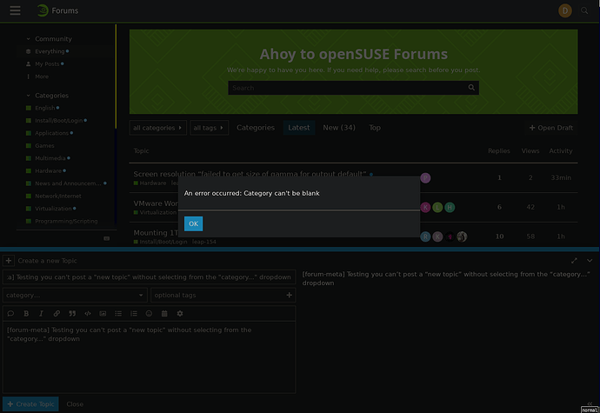Click the composer plus action icon
The height and width of the screenshot is (413, 600).
coord(9,261)
